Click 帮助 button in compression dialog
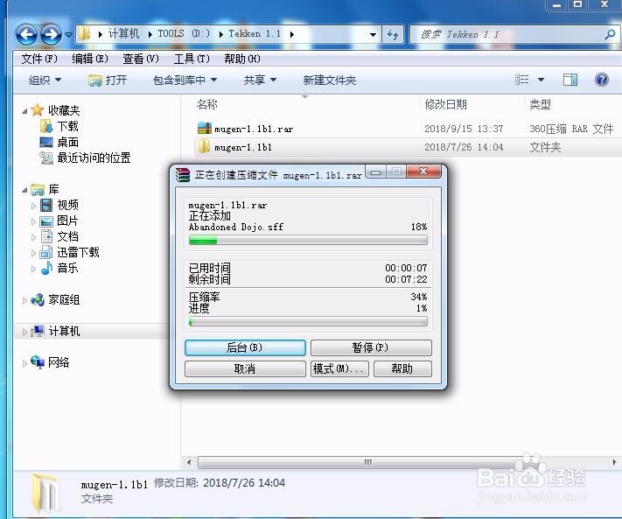Screen dimensions: 622x519 click(402, 368)
